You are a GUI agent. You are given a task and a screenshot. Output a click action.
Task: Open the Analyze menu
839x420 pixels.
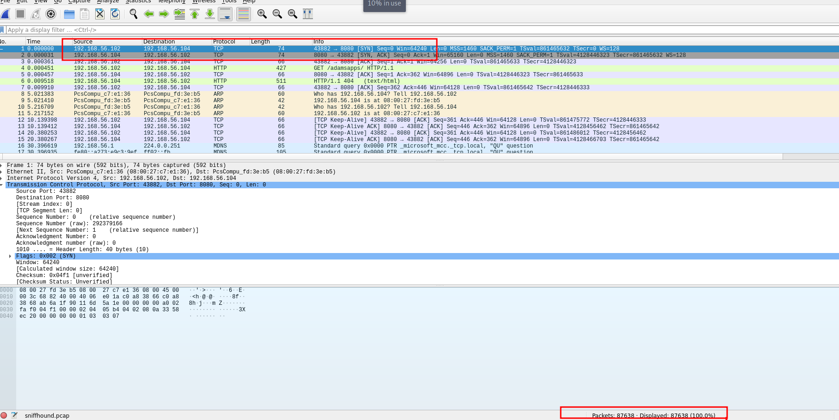108,1
